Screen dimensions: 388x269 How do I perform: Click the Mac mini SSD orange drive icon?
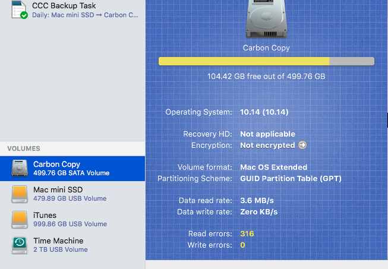click(x=20, y=194)
